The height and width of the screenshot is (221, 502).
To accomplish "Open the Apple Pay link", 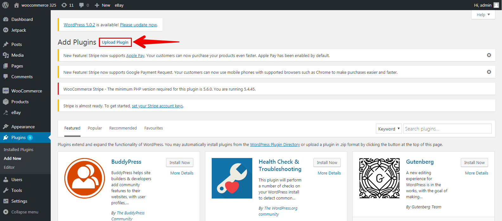I will pyautogui.click(x=135, y=55).
